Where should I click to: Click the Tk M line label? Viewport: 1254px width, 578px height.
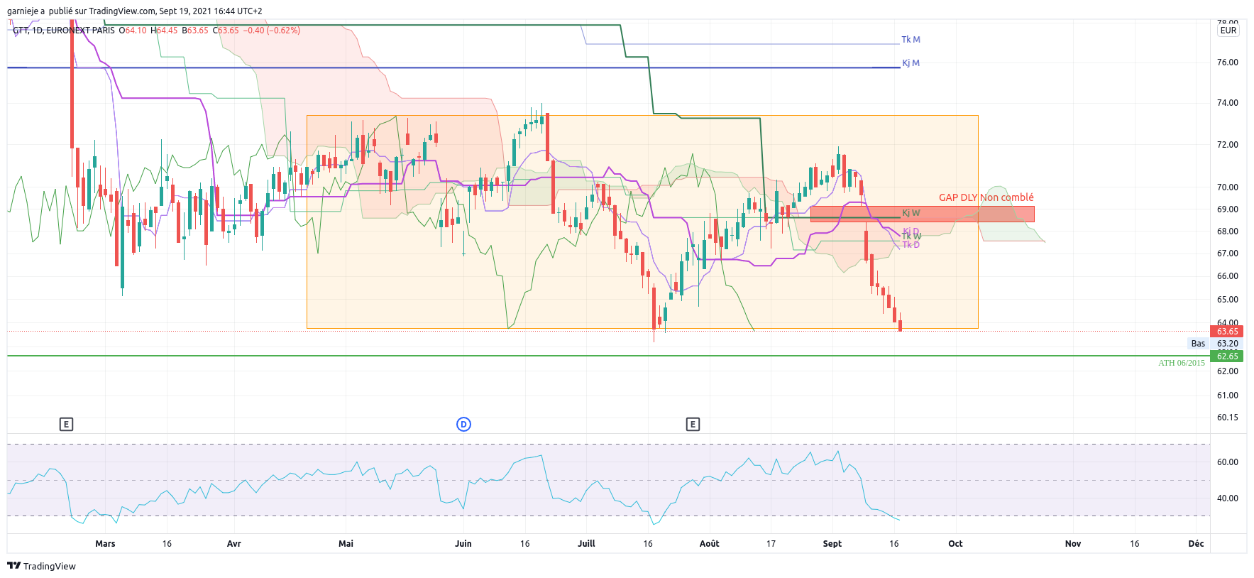click(x=911, y=40)
